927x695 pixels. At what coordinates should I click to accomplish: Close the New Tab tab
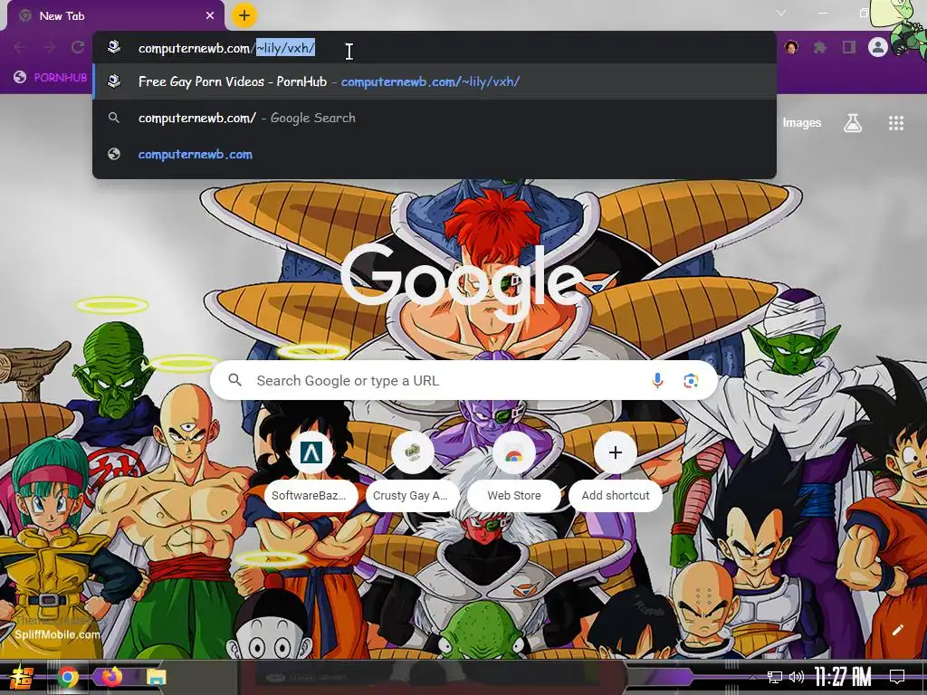coord(210,16)
